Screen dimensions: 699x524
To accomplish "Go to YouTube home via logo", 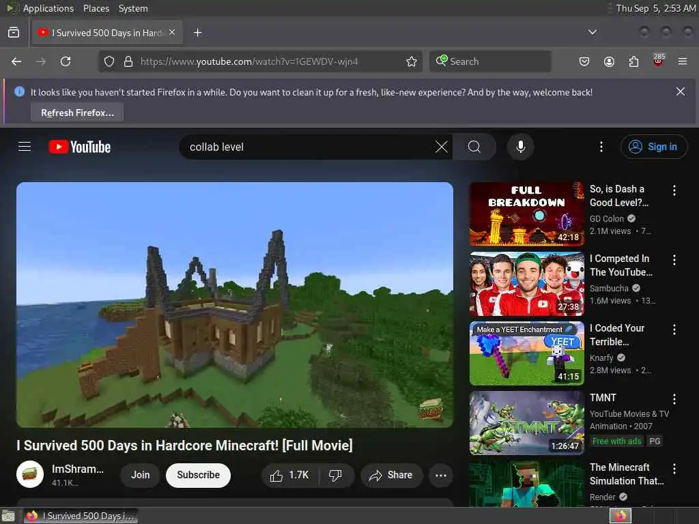I will (x=80, y=147).
